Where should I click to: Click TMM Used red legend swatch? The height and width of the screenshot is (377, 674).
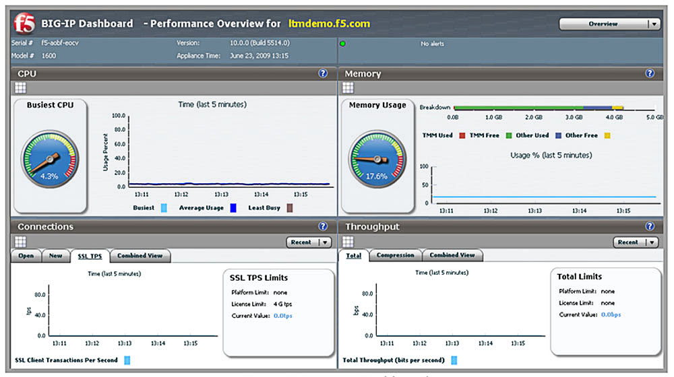pyautogui.click(x=462, y=136)
